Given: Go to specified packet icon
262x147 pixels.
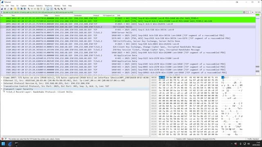Looking at the screenshot, I should [x=38, y=9].
